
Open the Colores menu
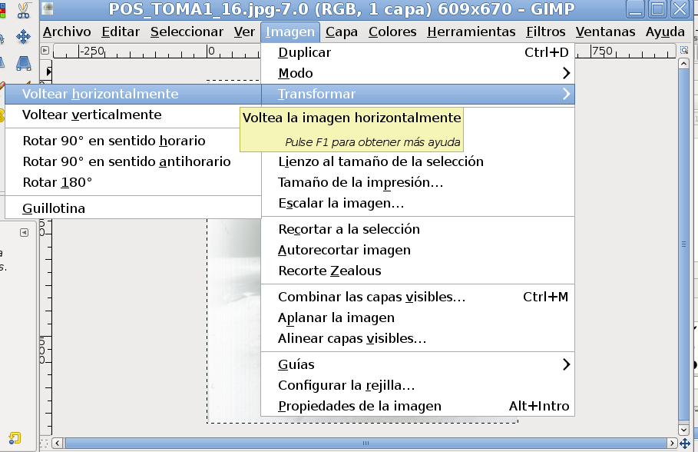point(392,32)
